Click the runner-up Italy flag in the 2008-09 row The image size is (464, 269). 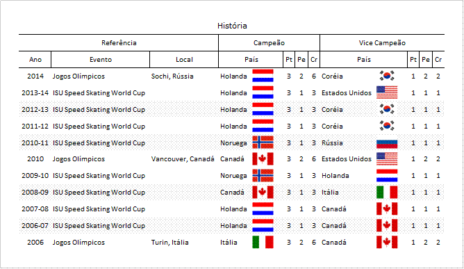[387, 192]
